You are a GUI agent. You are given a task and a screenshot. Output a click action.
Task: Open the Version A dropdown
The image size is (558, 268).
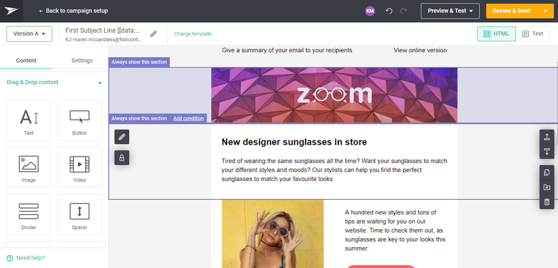[x=29, y=33]
